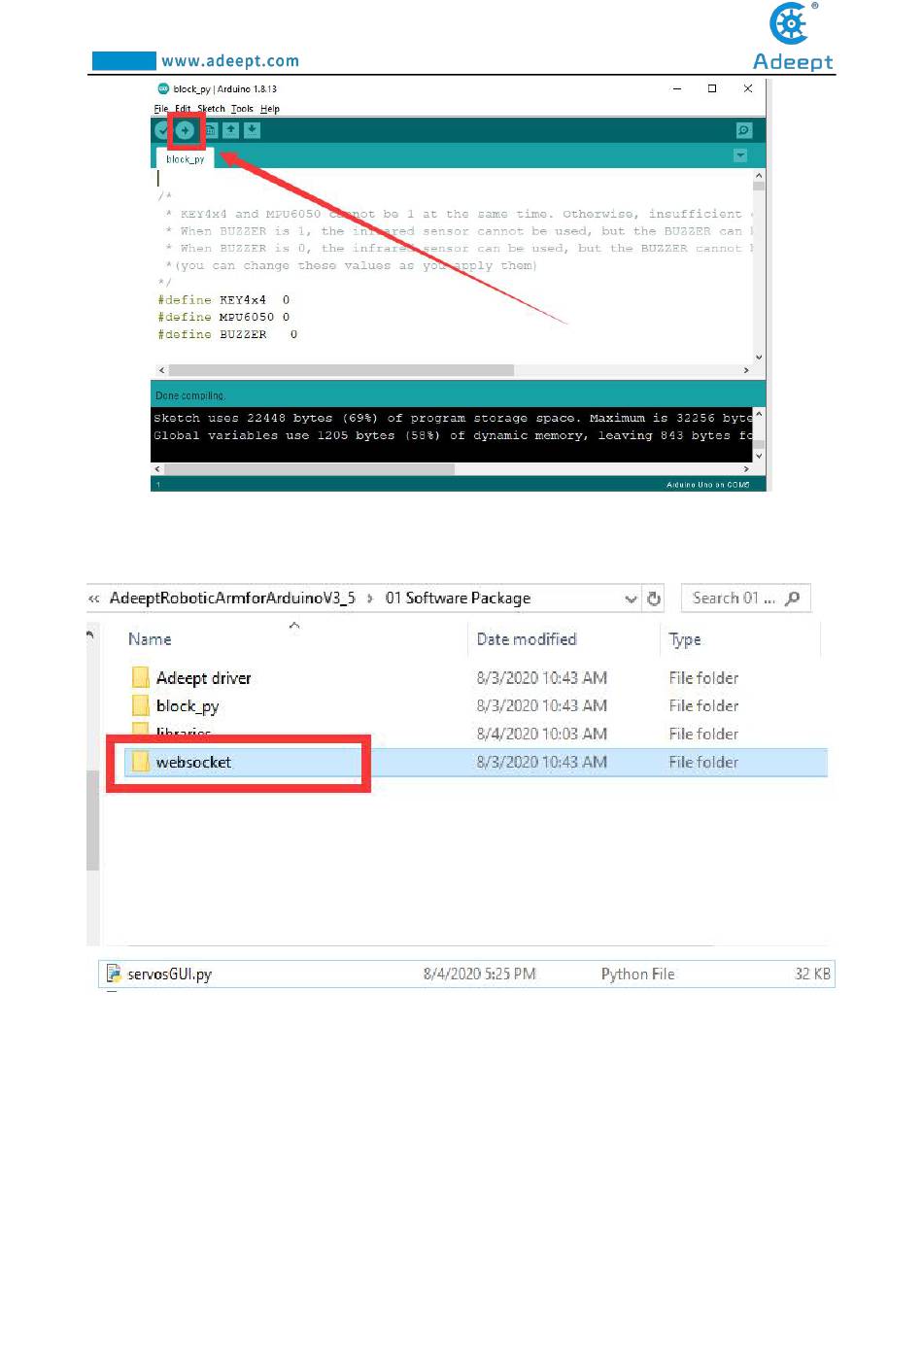Open the Sketch menu
923x1368 pixels.
coord(211,109)
